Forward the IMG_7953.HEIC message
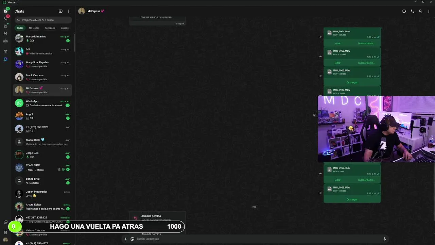This screenshot has height=245, width=435. point(320,174)
